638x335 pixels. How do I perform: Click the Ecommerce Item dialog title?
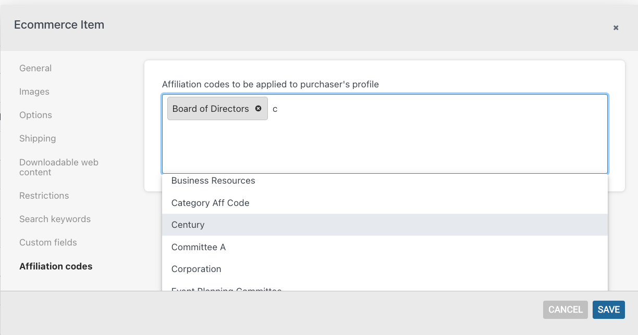pos(59,24)
